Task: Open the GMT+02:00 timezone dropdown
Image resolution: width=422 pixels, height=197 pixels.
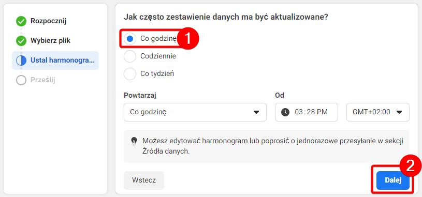Action: pyautogui.click(x=378, y=112)
